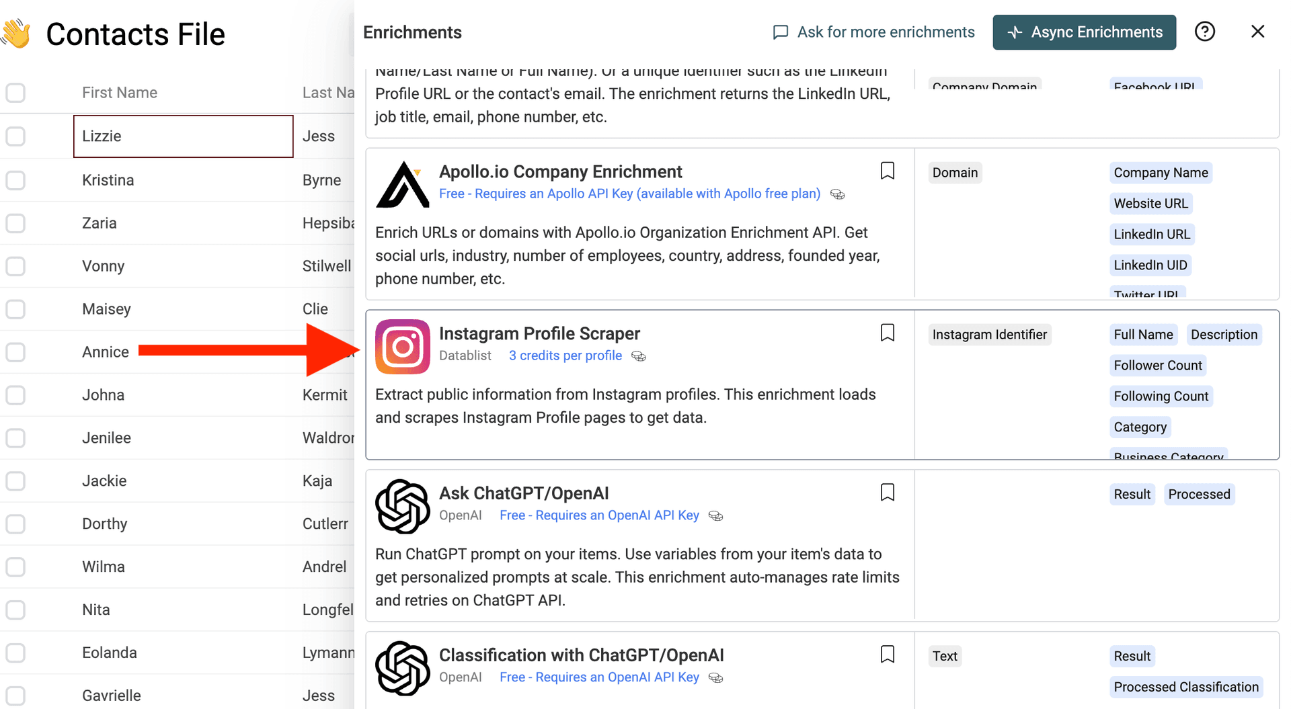Click the Apollo API Key requirement link
Viewport: 1291px width, 709px height.
[x=629, y=194]
